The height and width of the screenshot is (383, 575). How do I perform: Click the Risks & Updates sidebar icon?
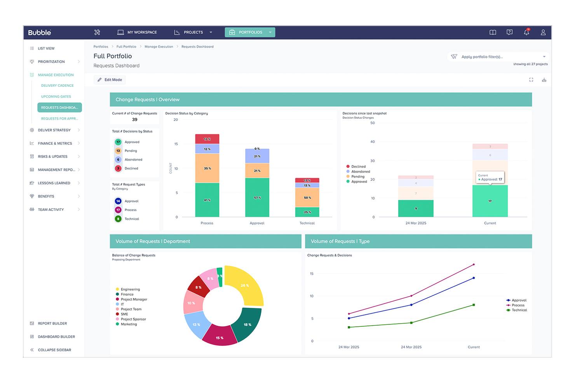(x=32, y=156)
